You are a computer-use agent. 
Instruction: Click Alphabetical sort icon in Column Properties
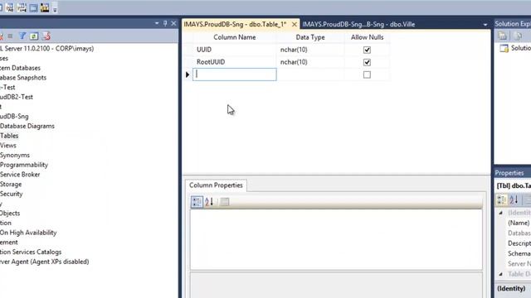(x=209, y=202)
